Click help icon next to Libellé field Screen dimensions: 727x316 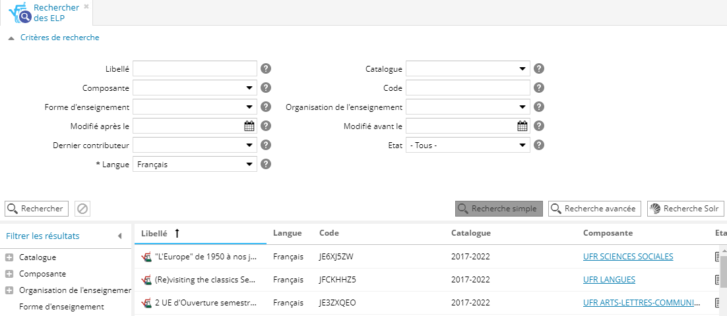266,68
